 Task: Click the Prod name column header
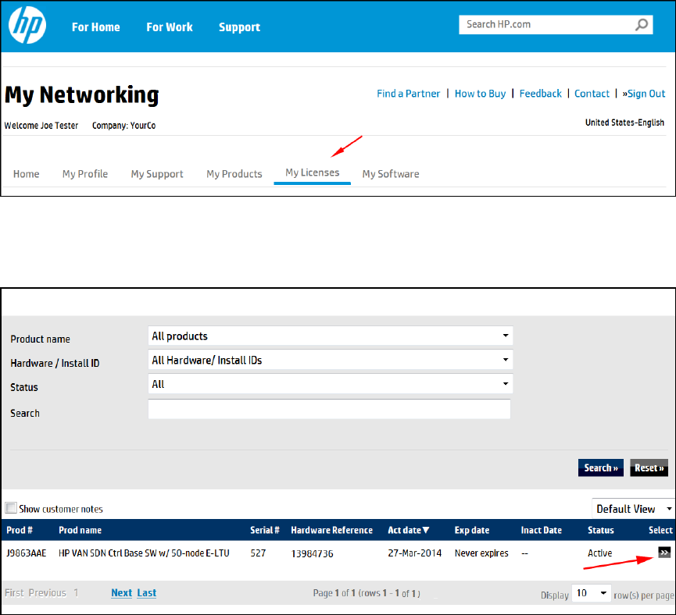(x=80, y=530)
